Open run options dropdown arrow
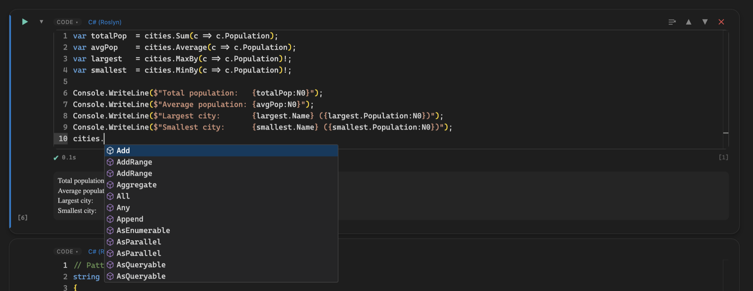Screen dimensions: 753x291 42,22
